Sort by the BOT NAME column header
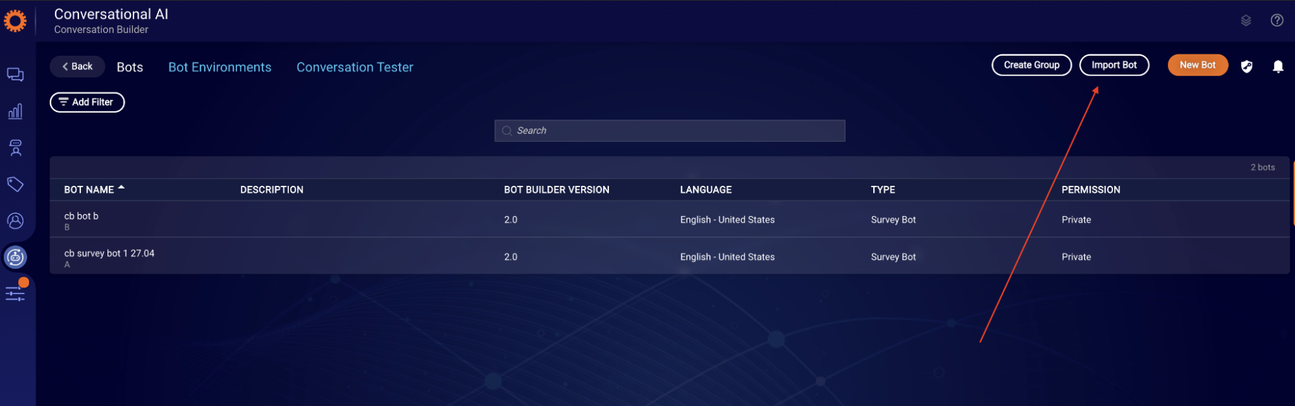This screenshot has width=1295, height=406. 94,189
